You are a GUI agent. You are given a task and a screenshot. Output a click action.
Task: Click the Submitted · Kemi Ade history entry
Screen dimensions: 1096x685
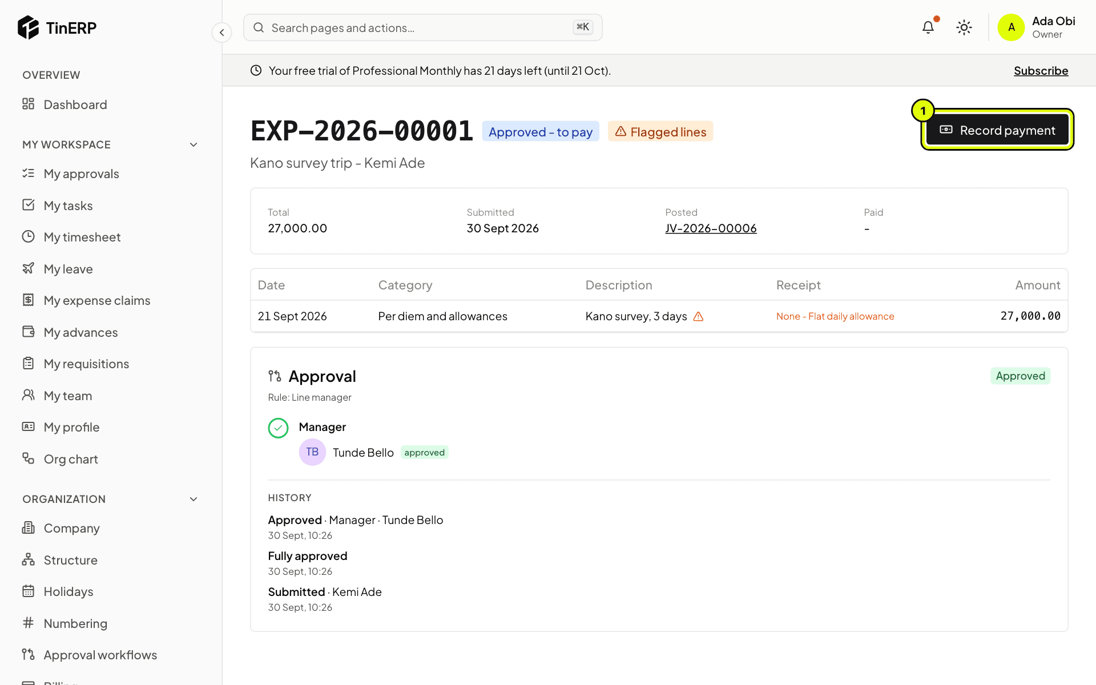[324, 592]
